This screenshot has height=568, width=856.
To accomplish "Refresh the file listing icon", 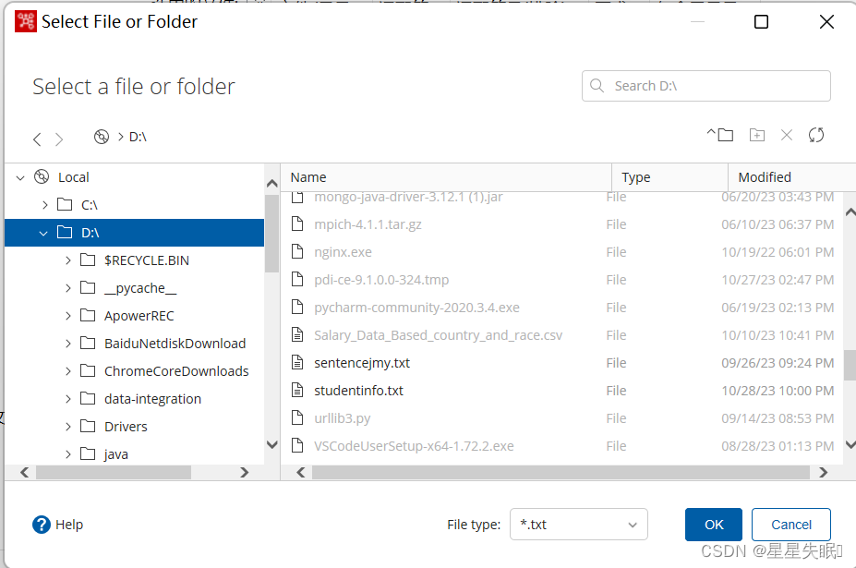I will coord(816,134).
